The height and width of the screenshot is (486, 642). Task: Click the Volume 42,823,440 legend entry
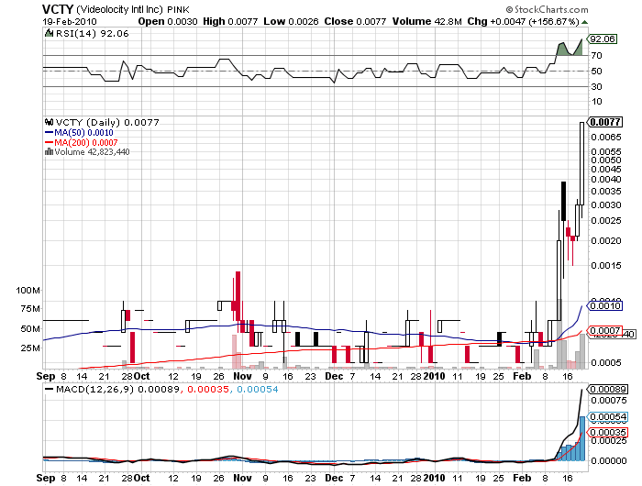coord(92,152)
